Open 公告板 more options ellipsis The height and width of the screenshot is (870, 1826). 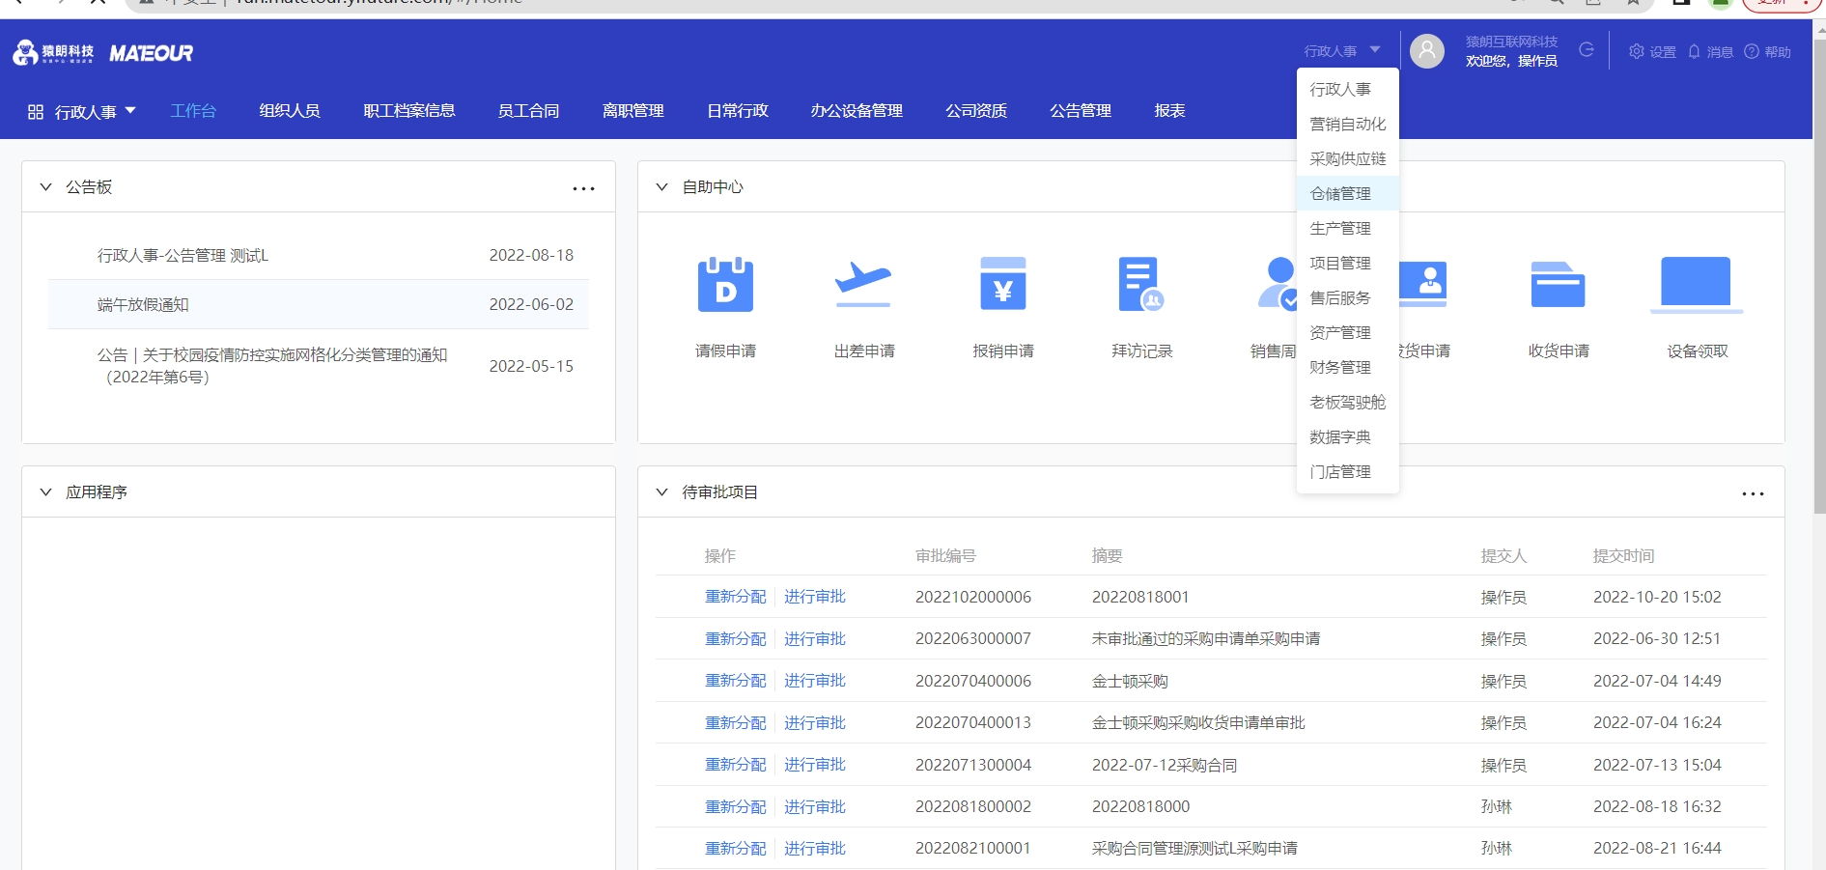[583, 188]
